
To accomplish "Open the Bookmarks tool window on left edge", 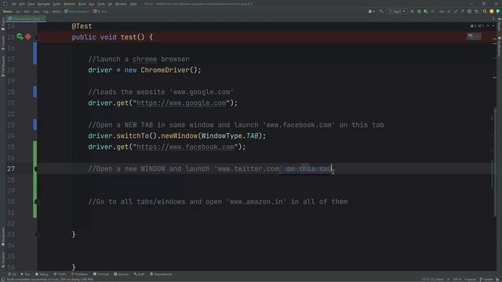I will tap(3, 237).
